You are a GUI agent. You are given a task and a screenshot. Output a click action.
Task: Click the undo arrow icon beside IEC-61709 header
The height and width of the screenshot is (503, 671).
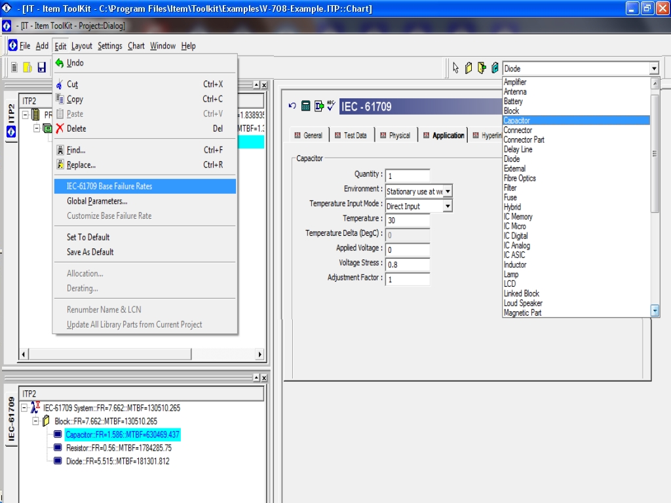pos(292,105)
